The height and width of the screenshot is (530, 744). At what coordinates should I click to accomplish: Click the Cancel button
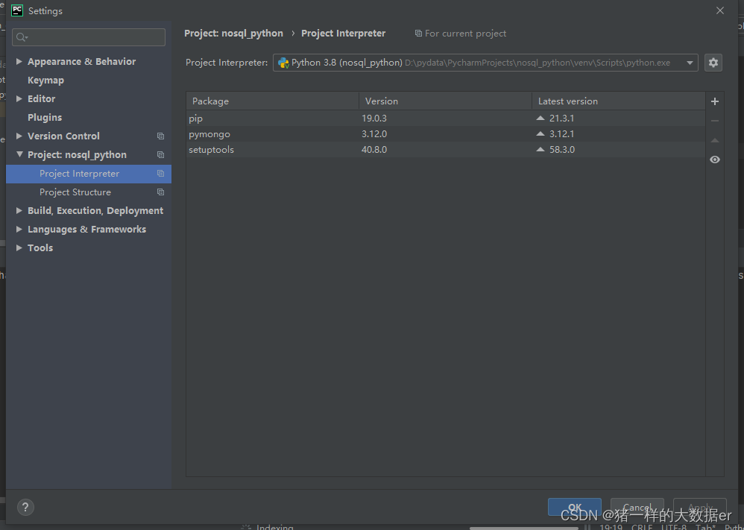pos(637,506)
